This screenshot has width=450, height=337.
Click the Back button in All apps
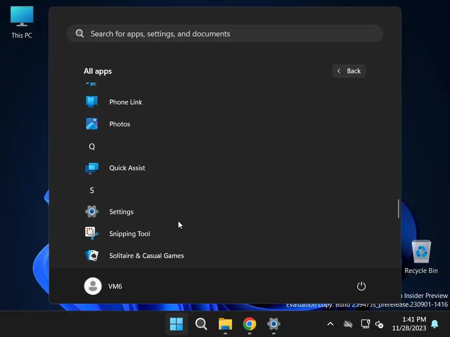pos(349,71)
